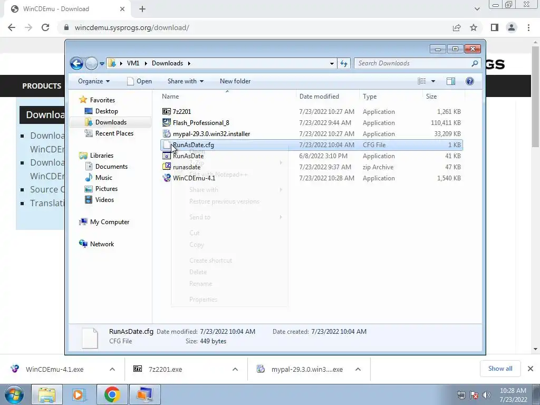Expand the arrow after Downloads in the breadcrumb
This screenshot has height=405, width=540.
click(x=189, y=63)
